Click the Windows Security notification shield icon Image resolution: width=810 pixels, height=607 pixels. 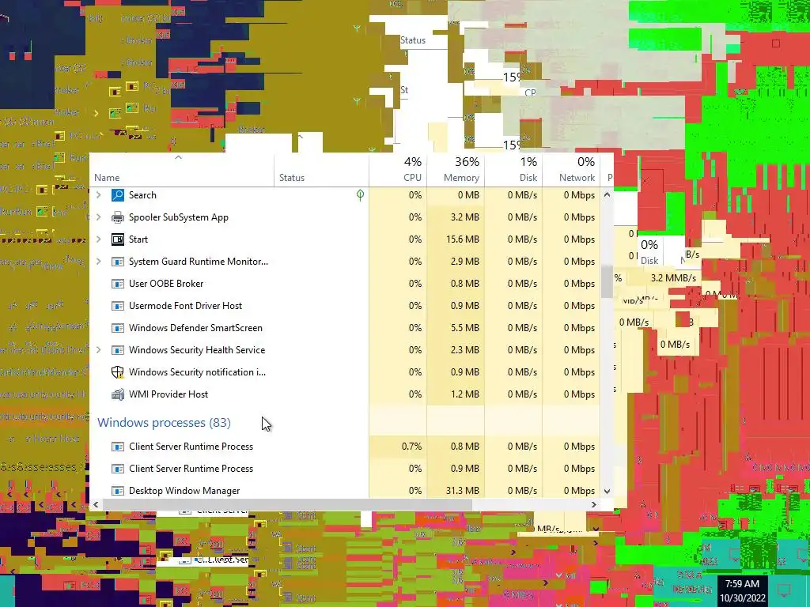(x=118, y=372)
